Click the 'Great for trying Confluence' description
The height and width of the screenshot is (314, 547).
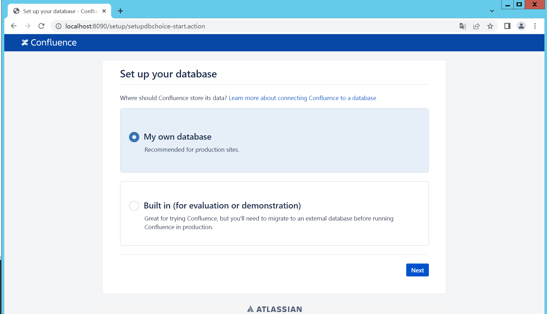(x=269, y=223)
